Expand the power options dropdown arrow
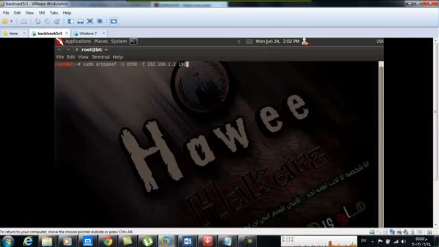Image resolution: width=439 pixels, height=247 pixels. (12, 21)
